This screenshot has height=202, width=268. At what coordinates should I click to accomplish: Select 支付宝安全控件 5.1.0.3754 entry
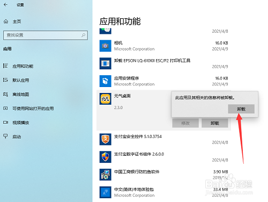(138, 136)
